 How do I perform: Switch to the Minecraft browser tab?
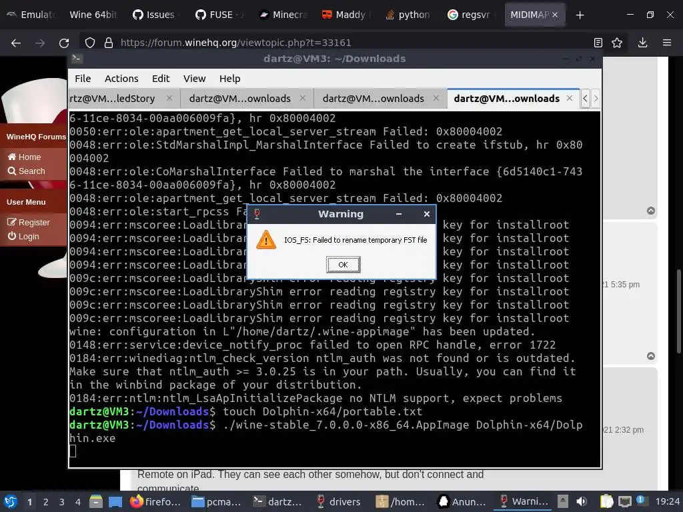[x=283, y=15]
